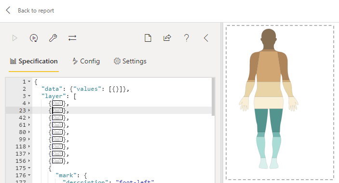Collapse the layer array at line 3
339x183 pixels.
coord(29,96)
